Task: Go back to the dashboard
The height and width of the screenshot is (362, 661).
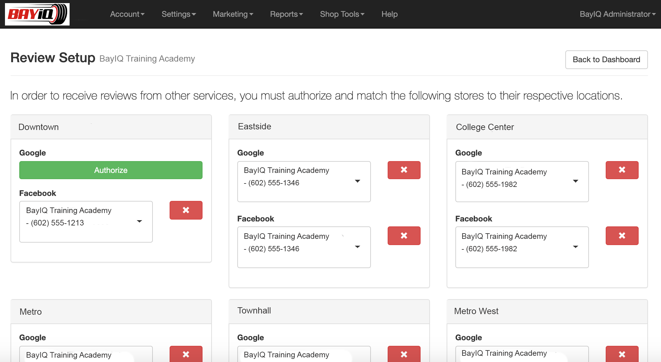Action: pos(606,59)
